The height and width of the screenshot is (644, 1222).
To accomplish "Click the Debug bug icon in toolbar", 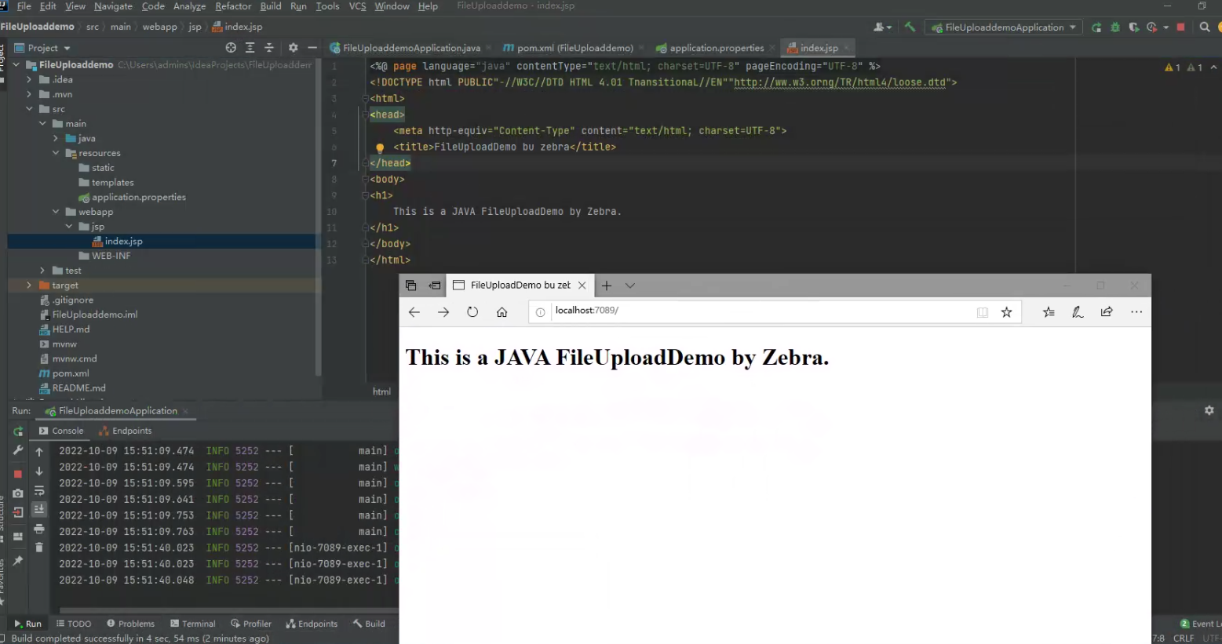I will 1115,27.
